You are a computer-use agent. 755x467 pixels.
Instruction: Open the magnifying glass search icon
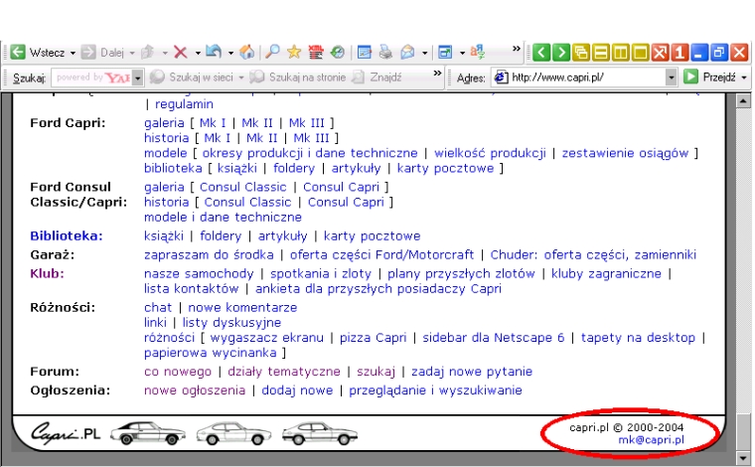(272, 52)
